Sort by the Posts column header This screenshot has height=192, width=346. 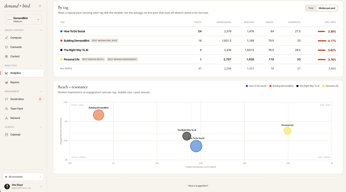pyautogui.click(x=198, y=22)
